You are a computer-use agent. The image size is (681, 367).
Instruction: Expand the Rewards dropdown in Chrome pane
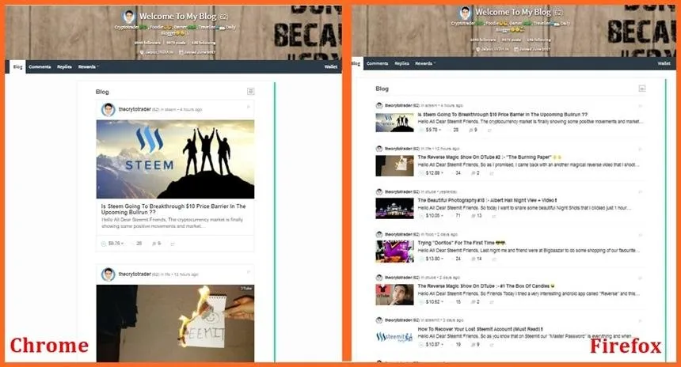pos(88,66)
